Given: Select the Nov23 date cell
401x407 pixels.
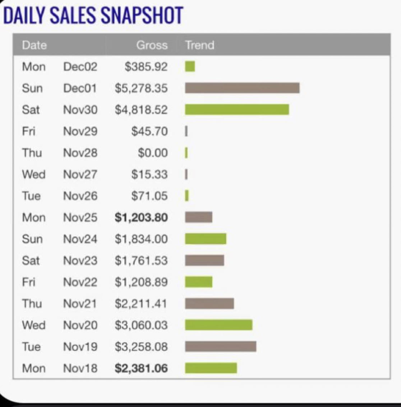Looking at the screenshot, I should point(80,261).
